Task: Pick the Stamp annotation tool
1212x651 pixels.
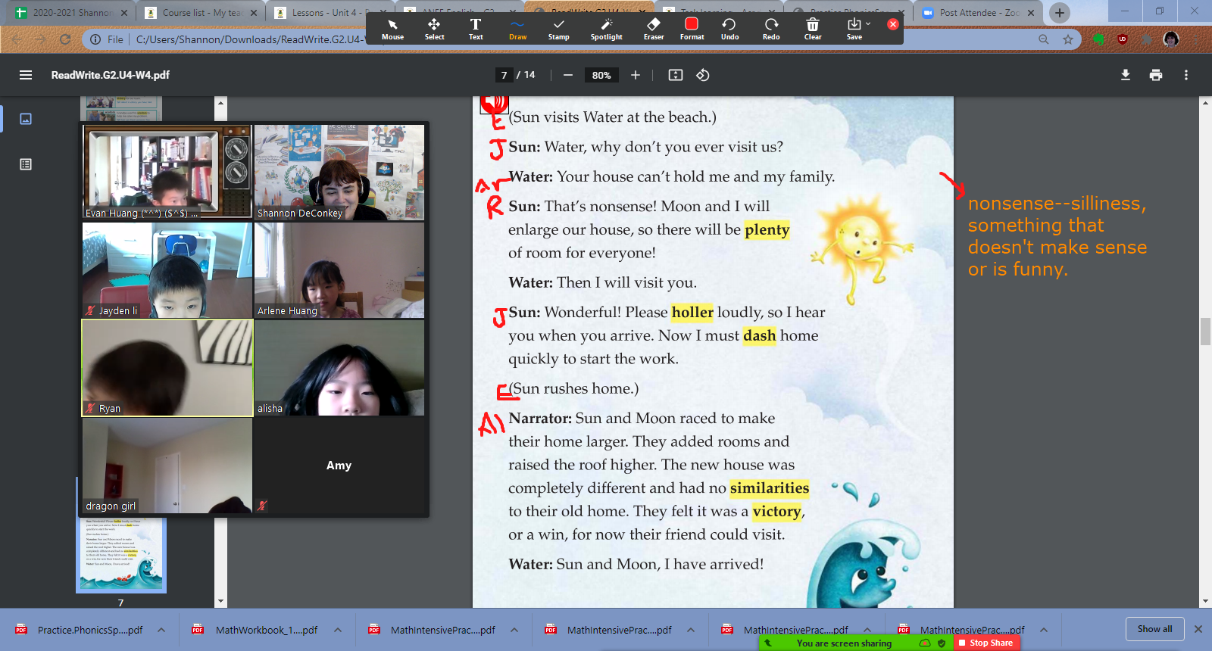Action: tap(558, 29)
